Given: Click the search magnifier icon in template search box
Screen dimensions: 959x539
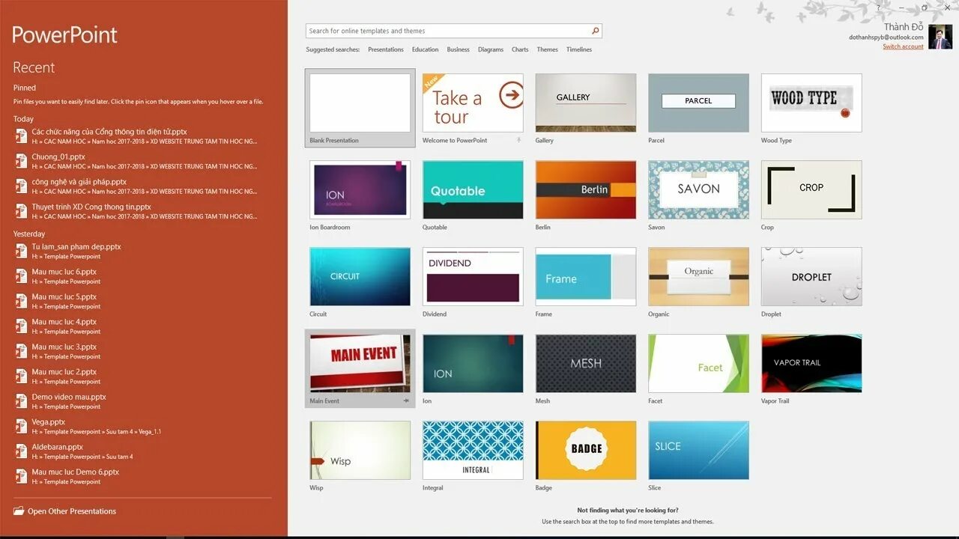Looking at the screenshot, I should point(595,31).
